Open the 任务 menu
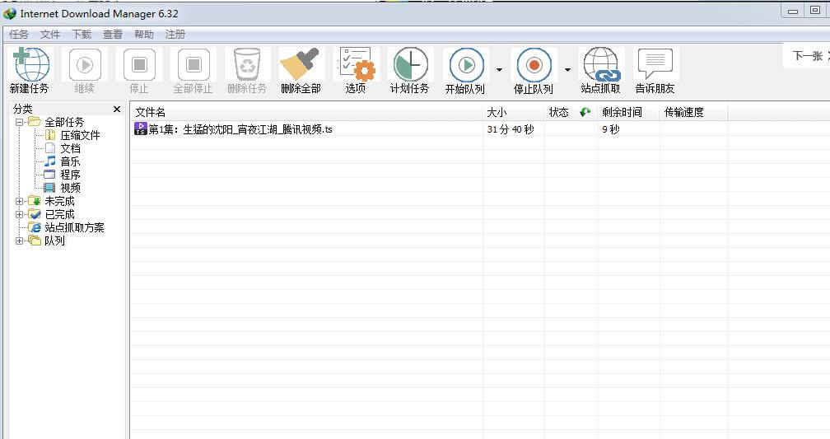Screen dimensions: 830x439 coord(19,35)
